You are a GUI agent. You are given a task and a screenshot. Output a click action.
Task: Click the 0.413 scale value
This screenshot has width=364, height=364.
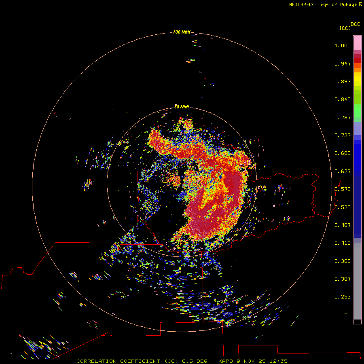[343, 243]
